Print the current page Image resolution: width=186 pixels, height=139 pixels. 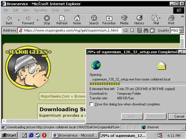click(171, 20)
